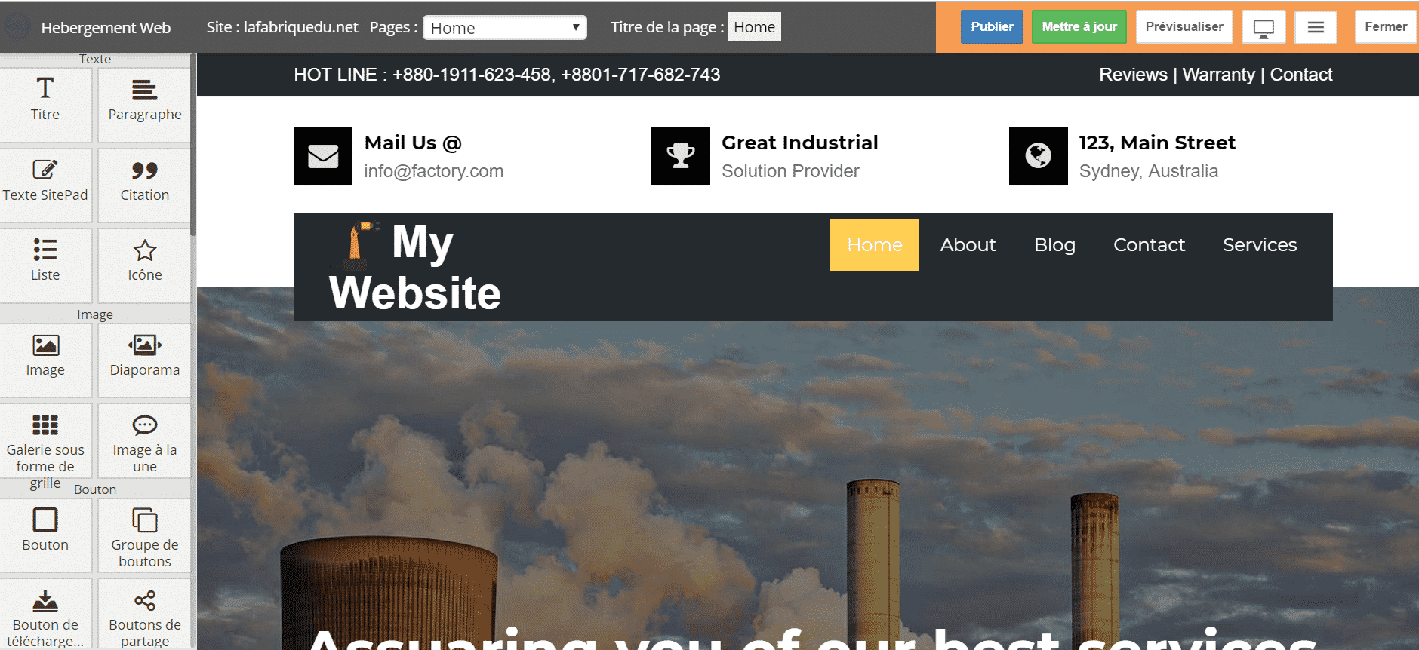Open the About menu item
Viewport: 1419px width, 650px height.
[968, 245]
